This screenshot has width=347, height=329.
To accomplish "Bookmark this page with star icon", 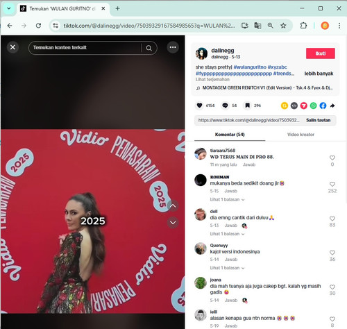I will pyautogui.click(x=283, y=26).
